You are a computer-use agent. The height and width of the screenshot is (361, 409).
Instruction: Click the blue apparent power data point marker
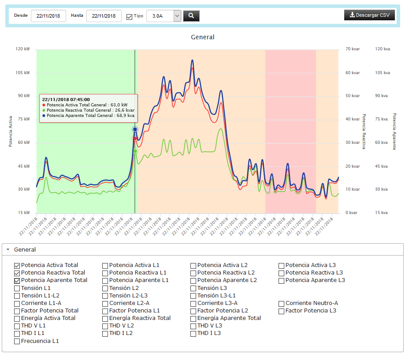(135, 129)
